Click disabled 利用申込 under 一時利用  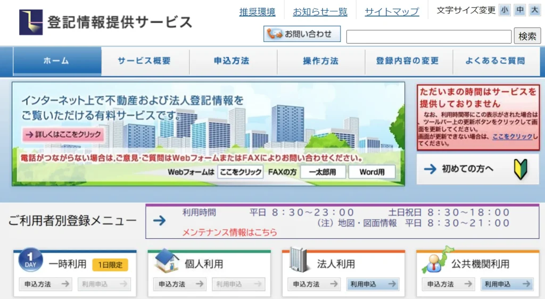tap(104, 285)
